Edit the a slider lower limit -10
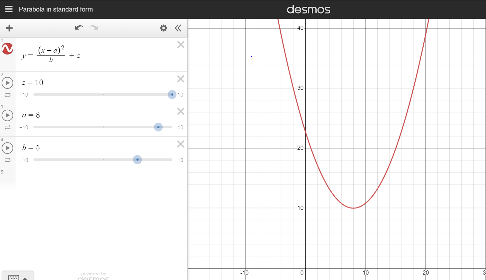Image resolution: width=486 pixels, height=280 pixels. click(x=24, y=127)
